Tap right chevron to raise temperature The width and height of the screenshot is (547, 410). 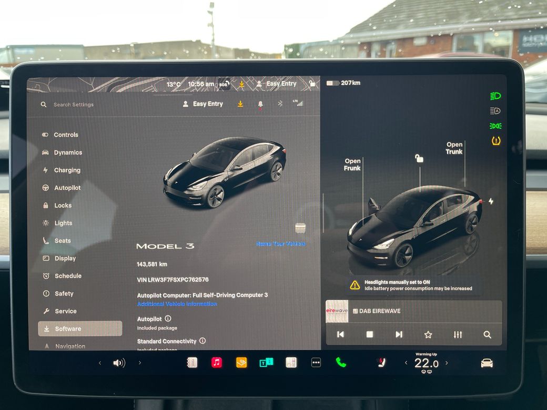point(447,362)
